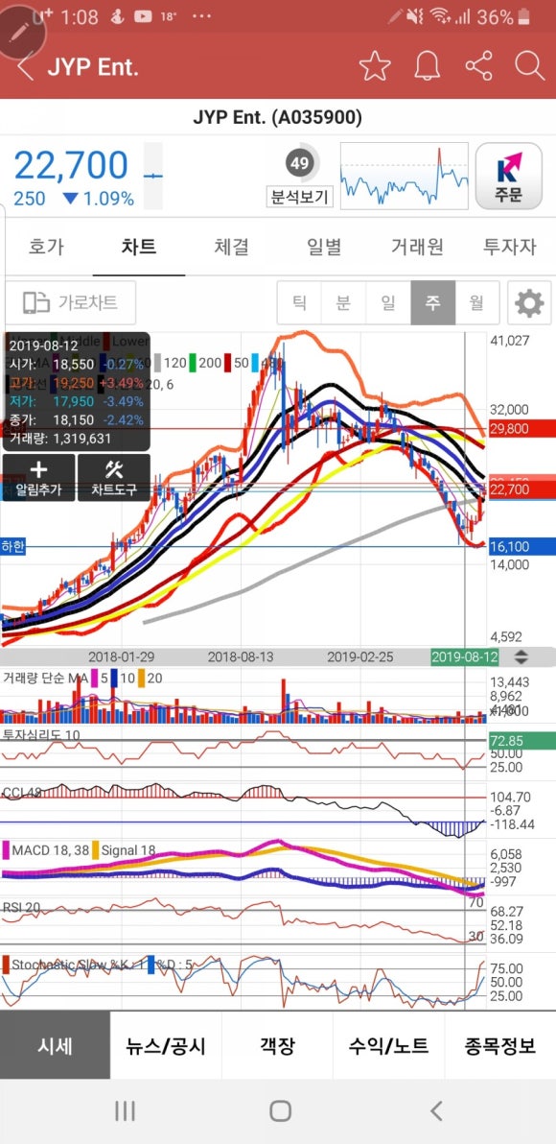Switch to 일별 tab
This screenshot has height=1144, width=556.
click(324, 247)
